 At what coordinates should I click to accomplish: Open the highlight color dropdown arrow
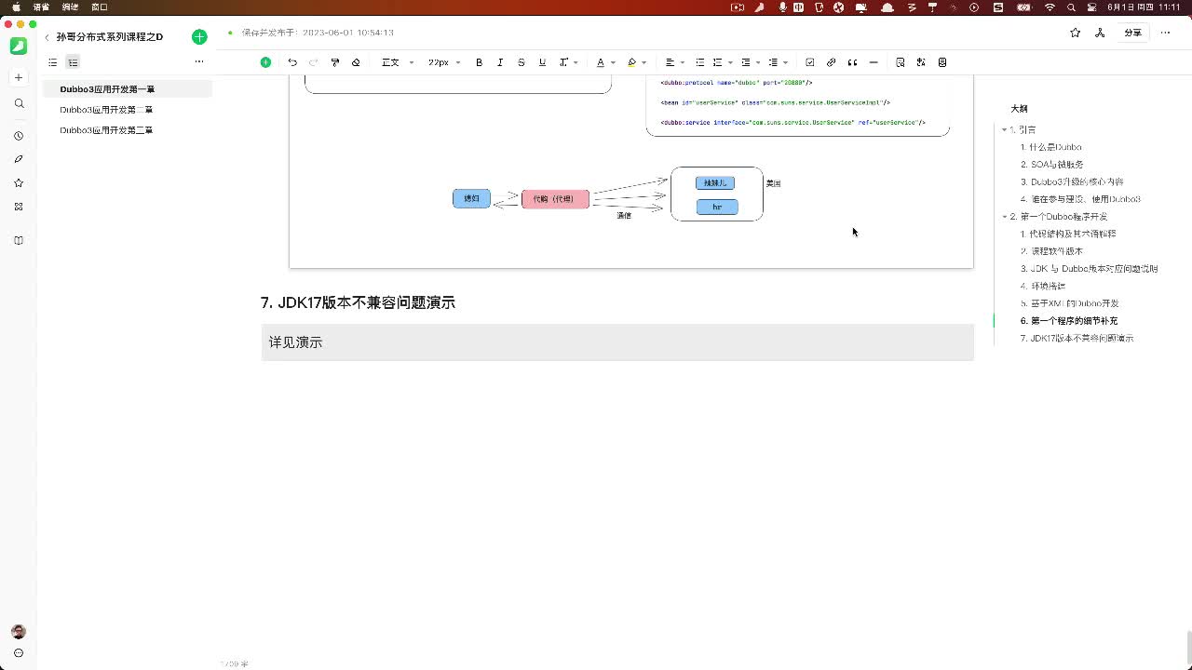point(644,62)
